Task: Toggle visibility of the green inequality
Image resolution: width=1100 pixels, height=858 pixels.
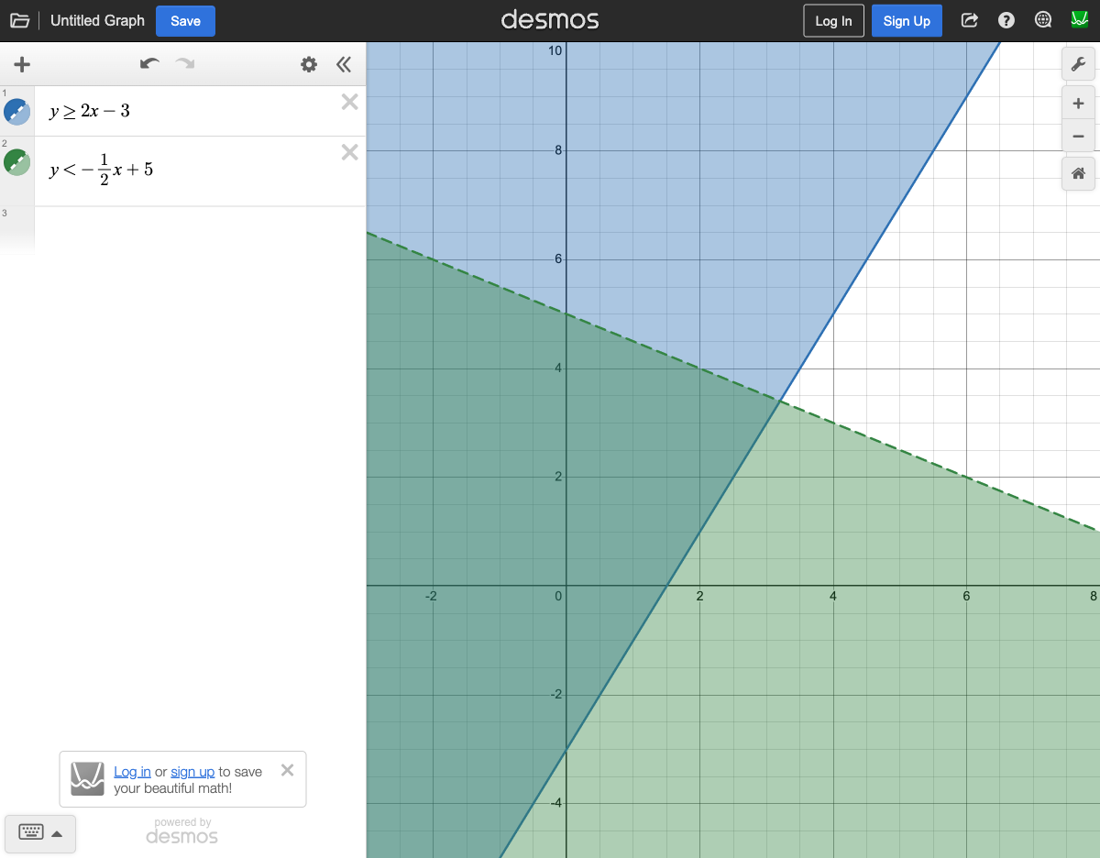Action: (17, 162)
